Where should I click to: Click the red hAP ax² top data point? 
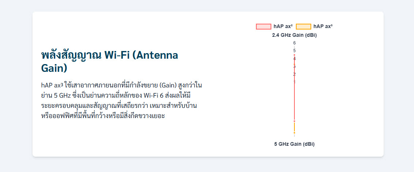click(294, 55)
